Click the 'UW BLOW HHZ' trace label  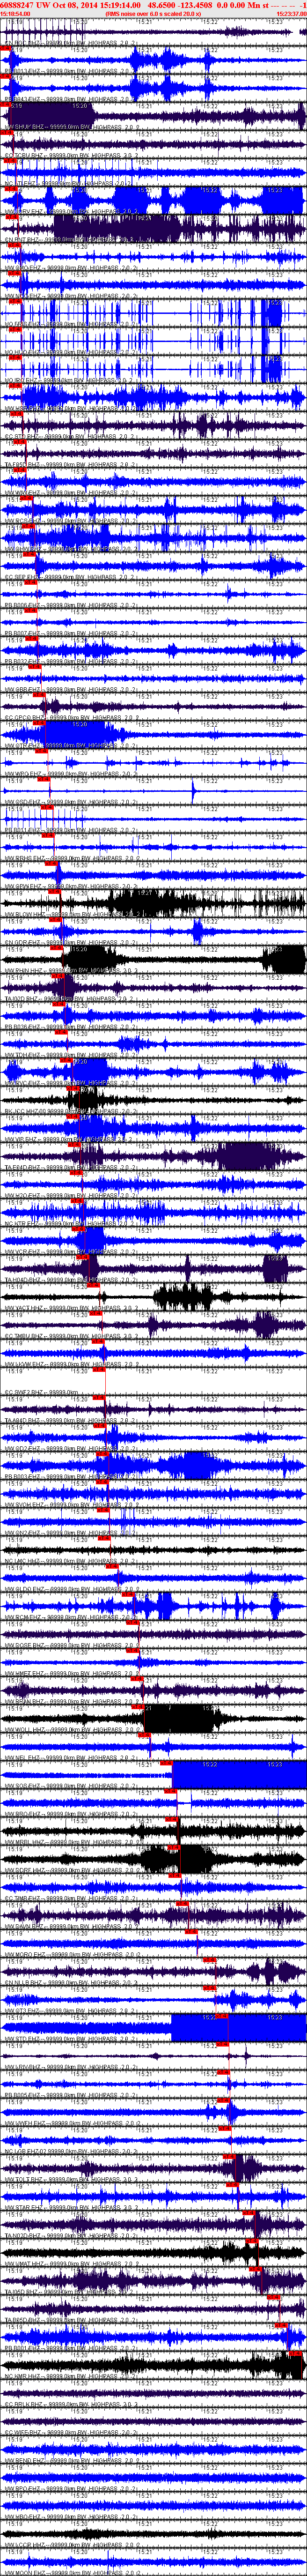25,914
